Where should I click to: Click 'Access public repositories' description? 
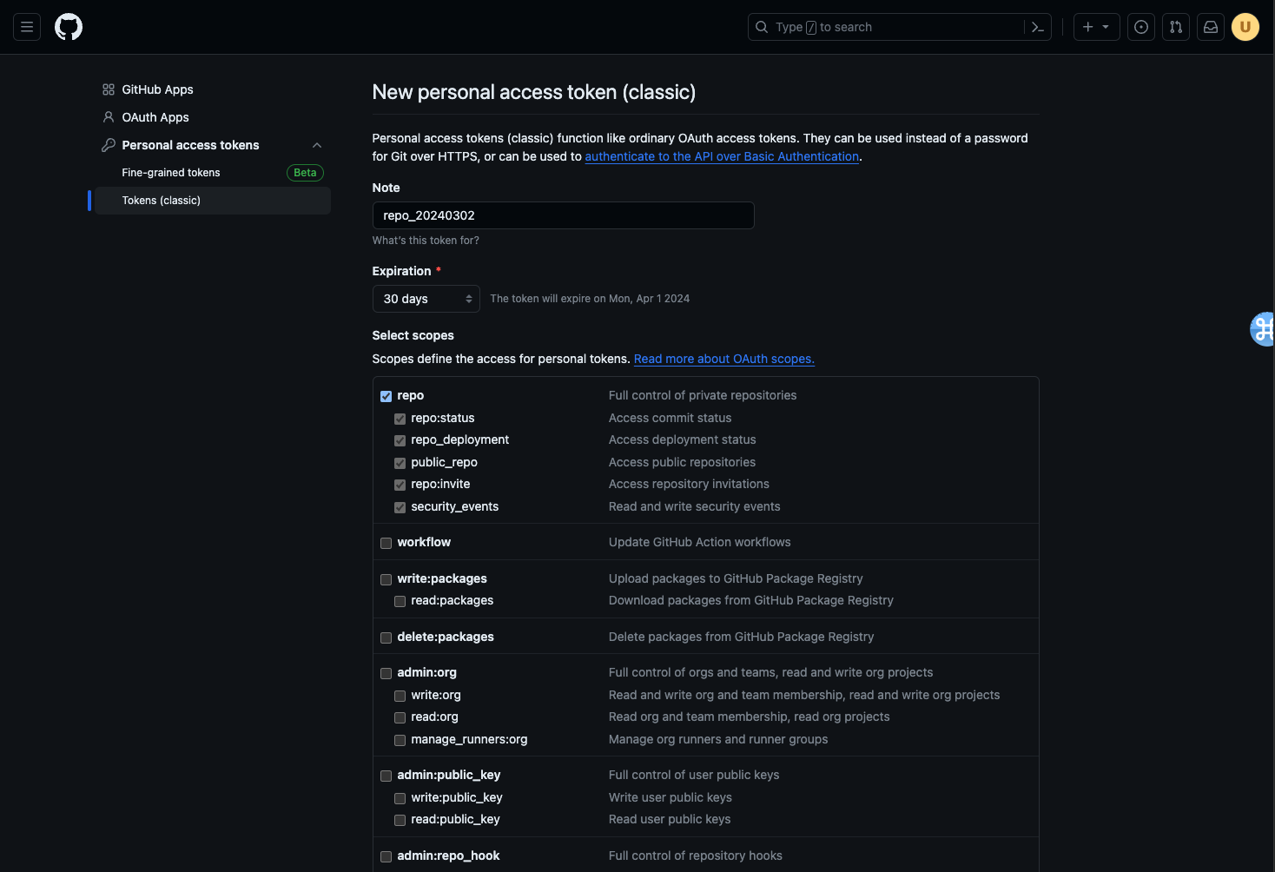683,462
